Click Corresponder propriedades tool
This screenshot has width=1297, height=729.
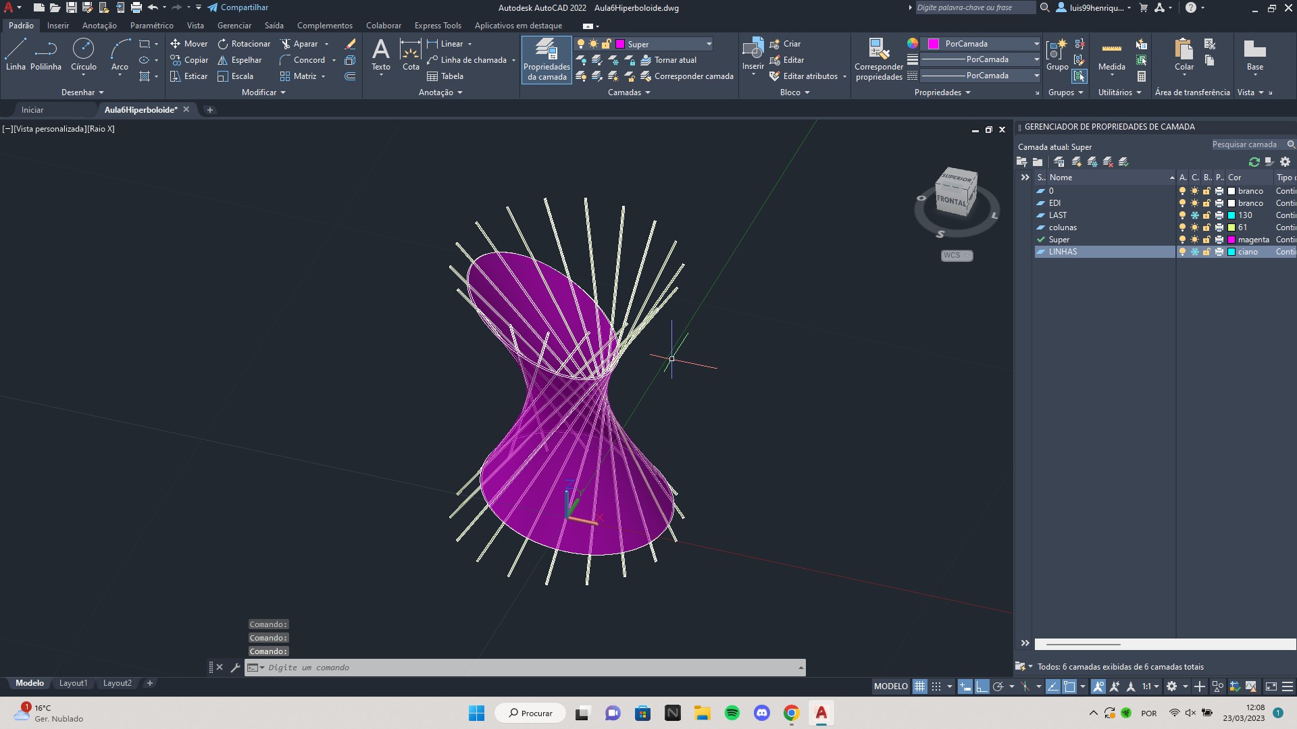click(878, 59)
